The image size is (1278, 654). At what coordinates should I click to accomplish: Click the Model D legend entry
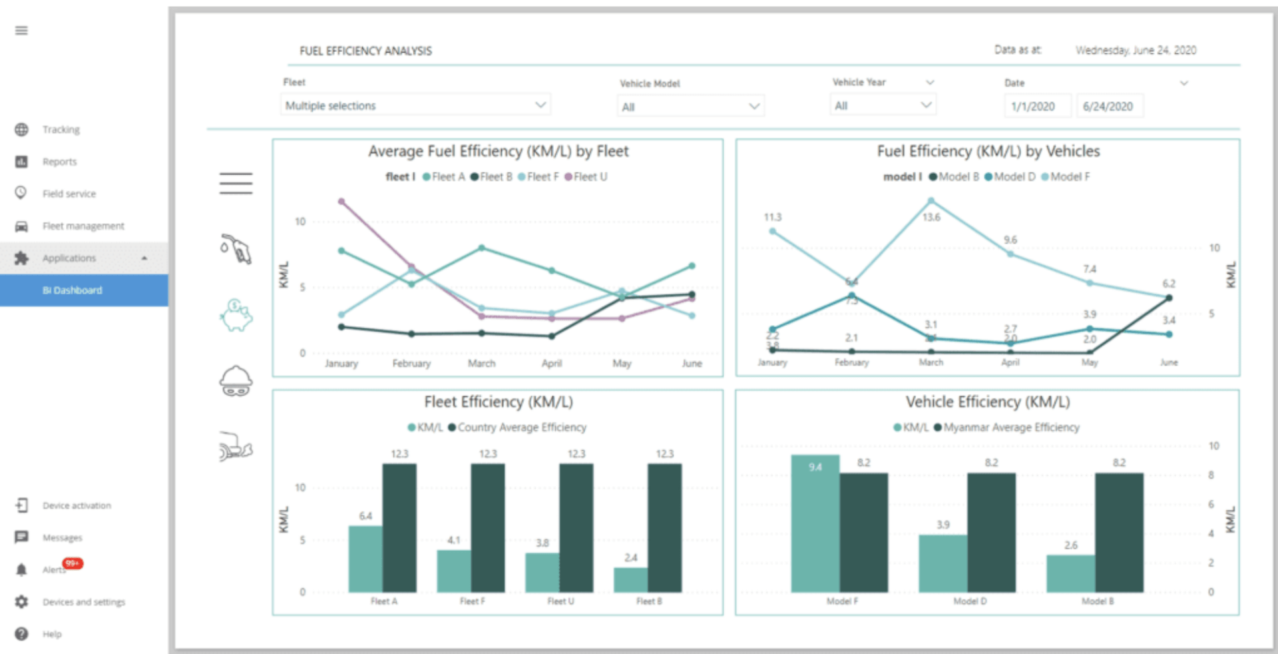click(x=1010, y=177)
